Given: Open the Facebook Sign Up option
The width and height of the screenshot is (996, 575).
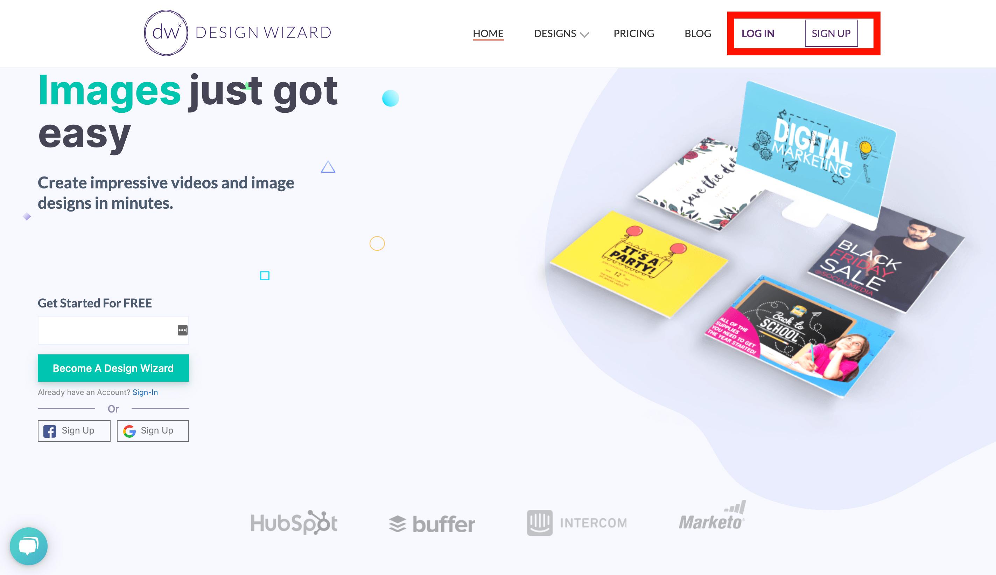Looking at the screenshot, I should 73,431.
